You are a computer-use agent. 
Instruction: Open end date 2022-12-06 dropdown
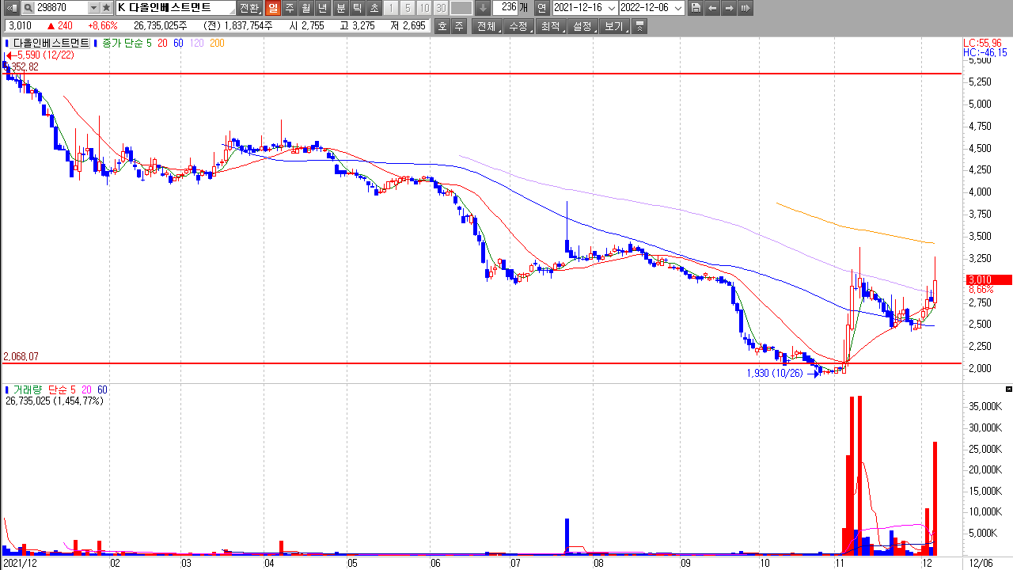(677, 8)
